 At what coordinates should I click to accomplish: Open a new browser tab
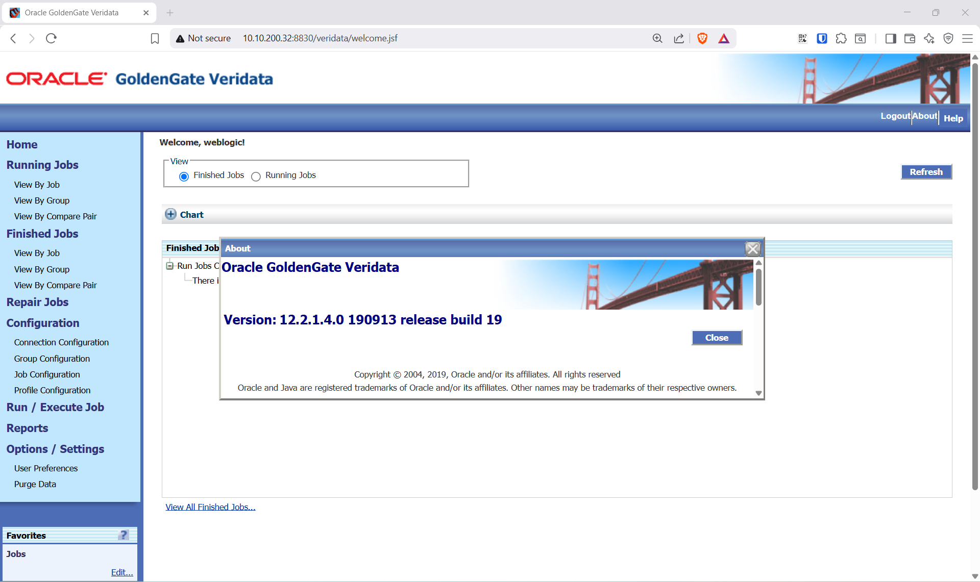[x=170, y=13]
